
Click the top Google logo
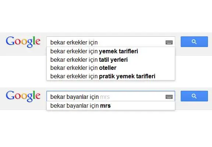coord(23,42)
